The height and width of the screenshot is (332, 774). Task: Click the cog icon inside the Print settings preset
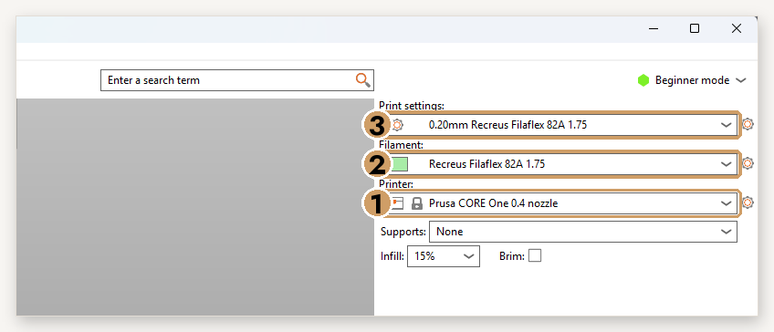point(397,125)
